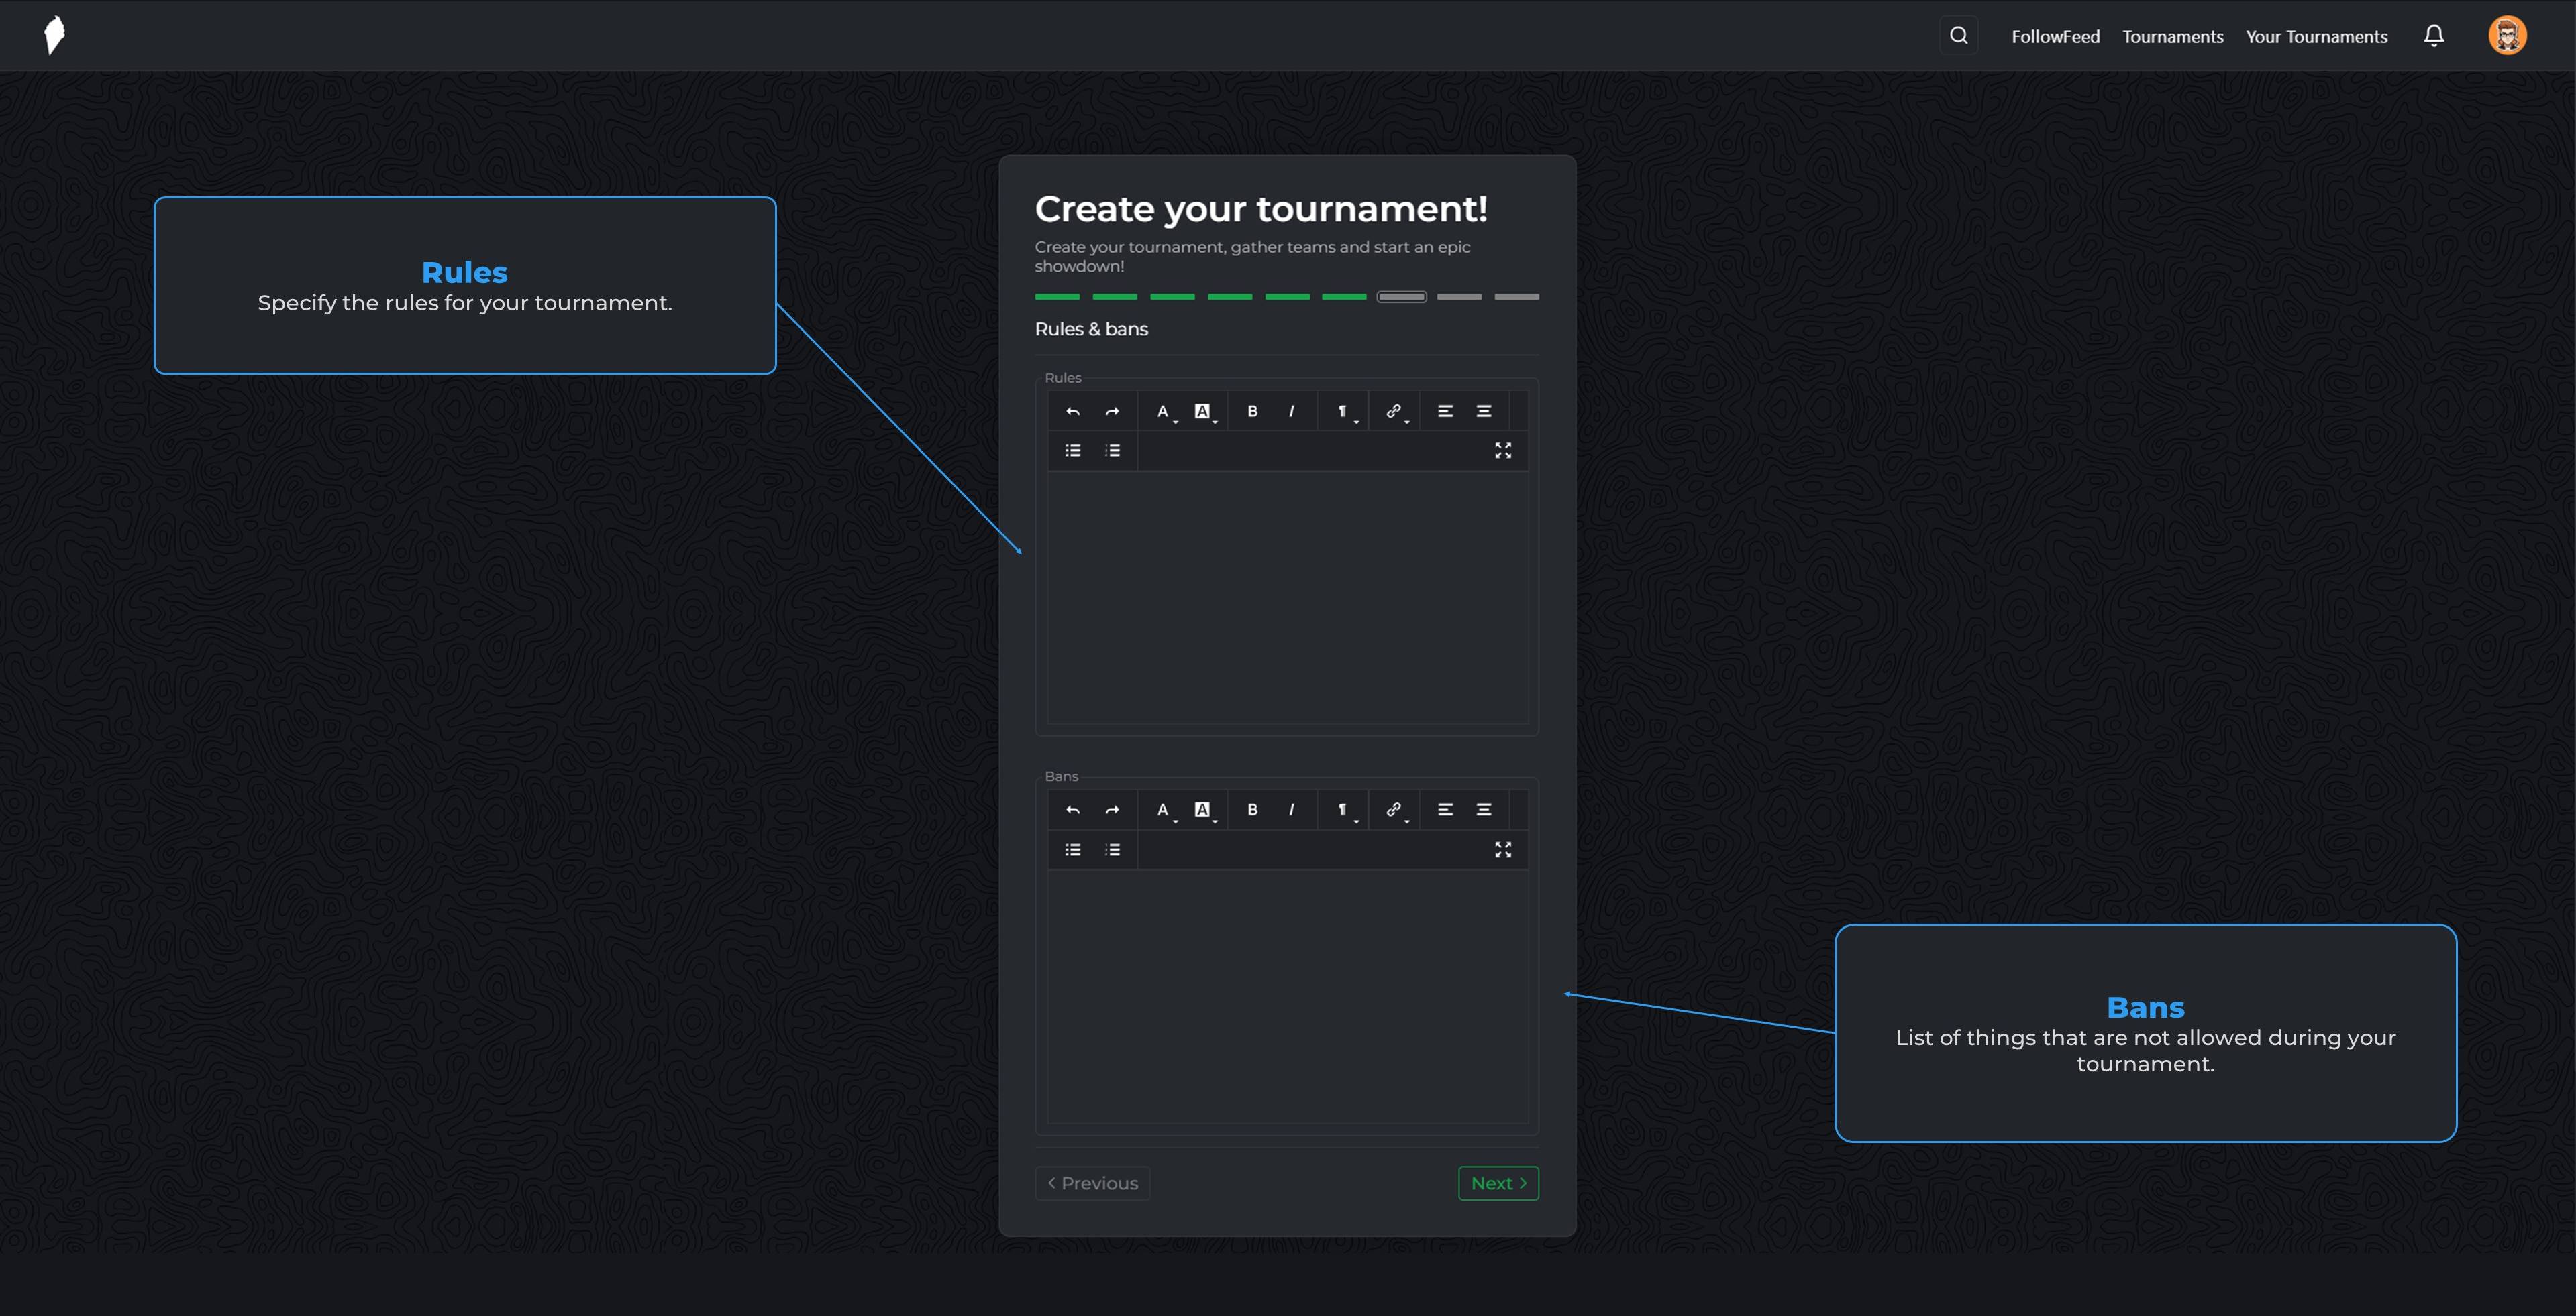This screenshot has width=2576, height=1316.
Task: Center align text in Rules editor
Action: pyautogui.click(x=1484, y=411)
